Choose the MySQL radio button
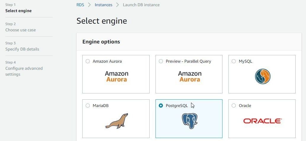The image size is (306, 141). [234, 61]
